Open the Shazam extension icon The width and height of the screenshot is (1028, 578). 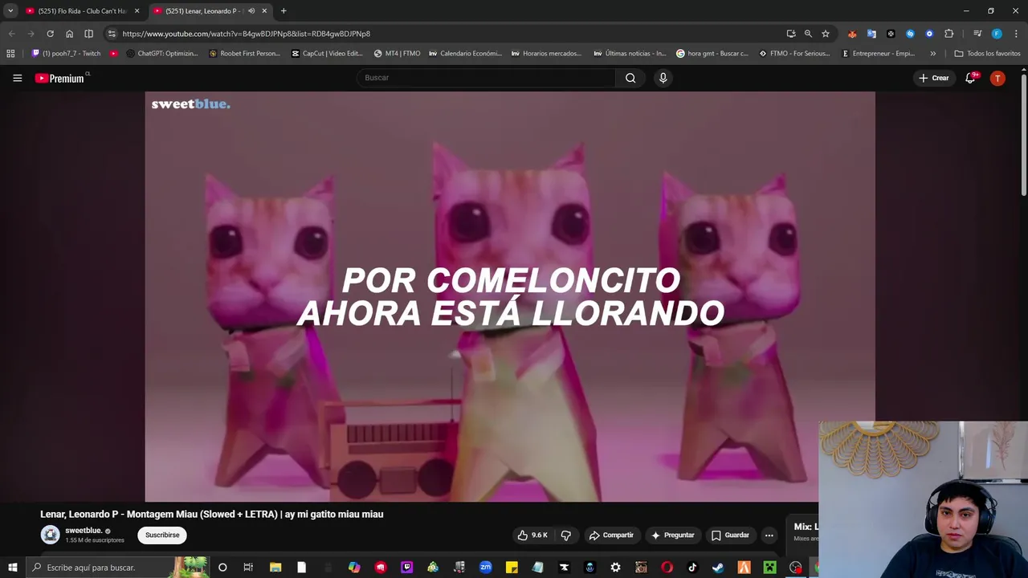(910, 34)
